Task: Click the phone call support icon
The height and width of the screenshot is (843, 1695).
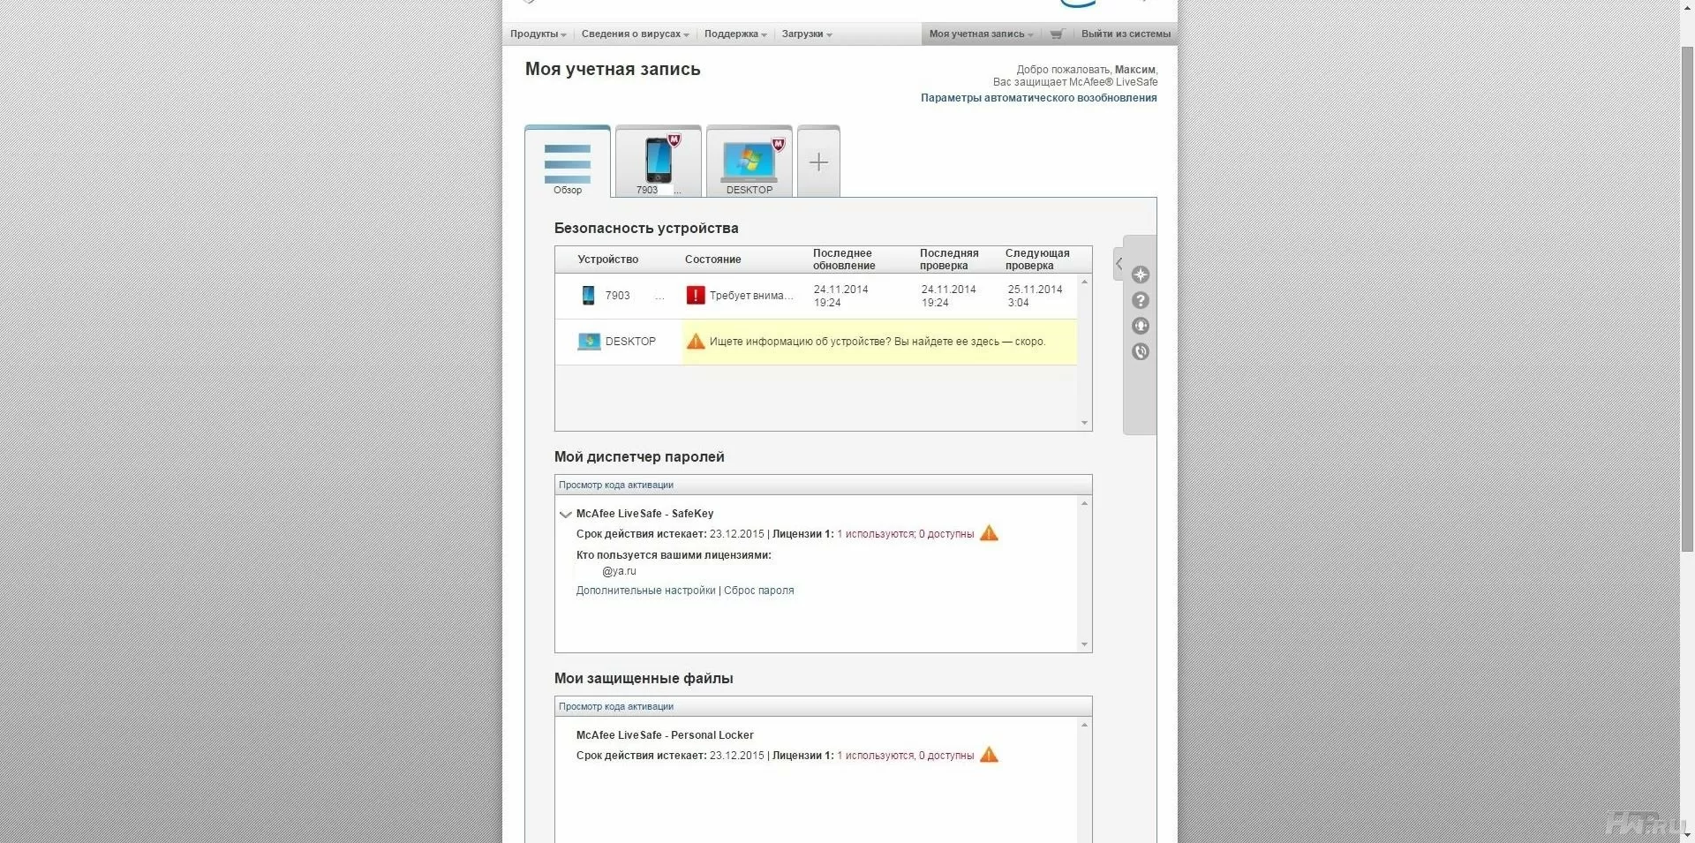Action: pyautogui.click(x=1141, y=351)
